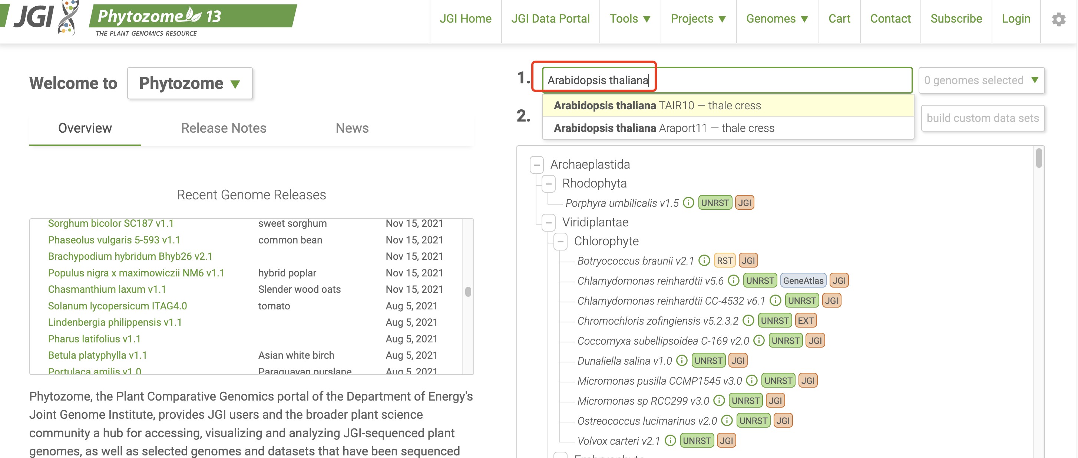The image size is (1078, 458).
Task: Select Volvox carteri v2.1 in tree
Action: (x=618, y=441)
